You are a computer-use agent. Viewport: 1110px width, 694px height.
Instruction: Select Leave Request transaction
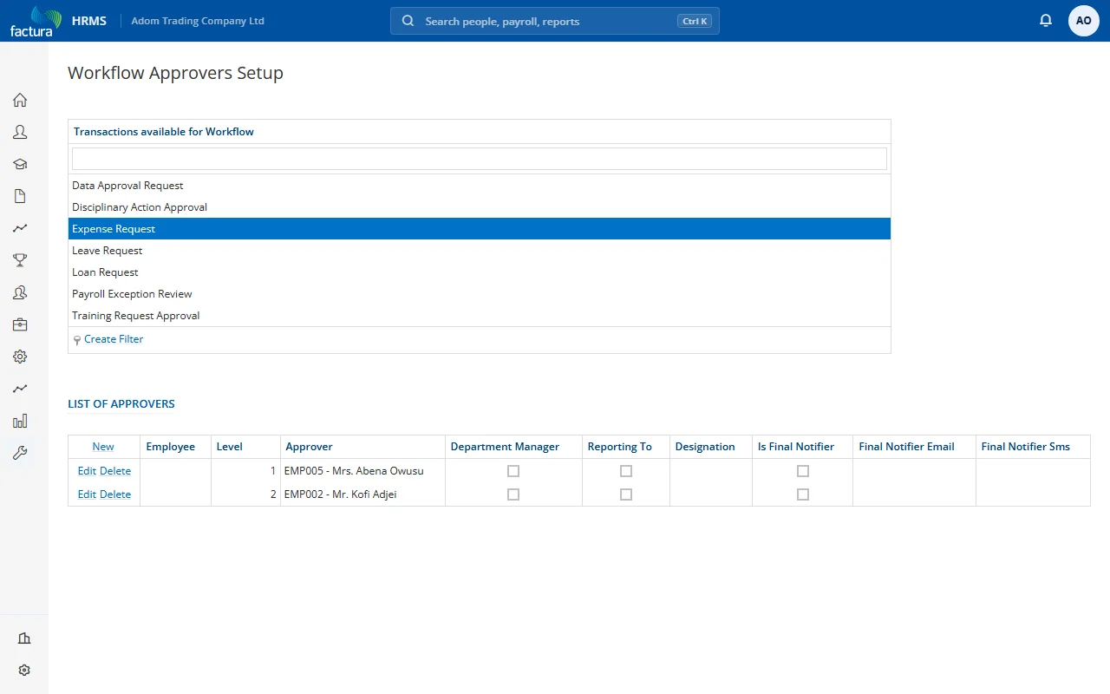tap(480, 251)
